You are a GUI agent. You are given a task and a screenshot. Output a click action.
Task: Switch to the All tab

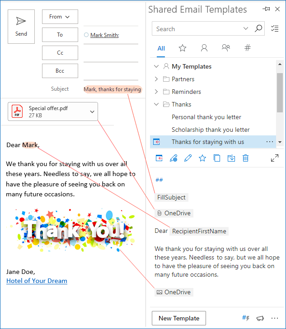161,48
